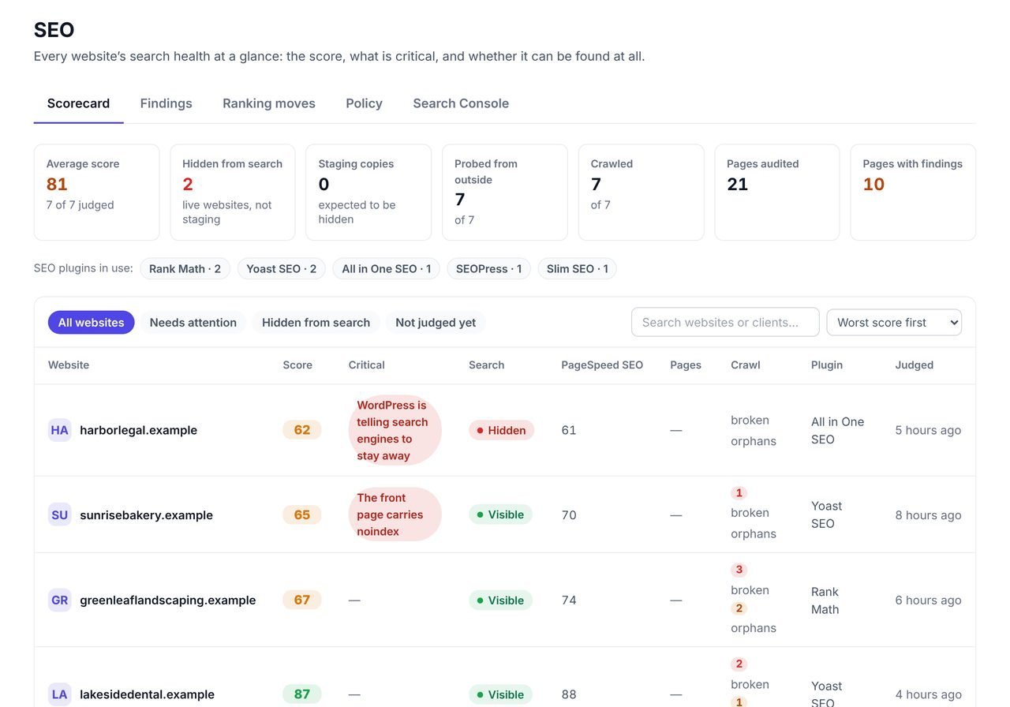
Task: Click the GR avatar for greenleaflandscaping.example
Action: (60, 600)
